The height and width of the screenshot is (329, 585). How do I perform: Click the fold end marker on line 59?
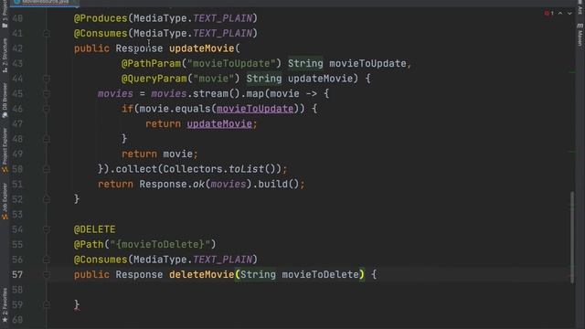[47, 304]
